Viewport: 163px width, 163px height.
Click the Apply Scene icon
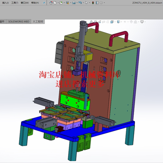click(135, 22)
